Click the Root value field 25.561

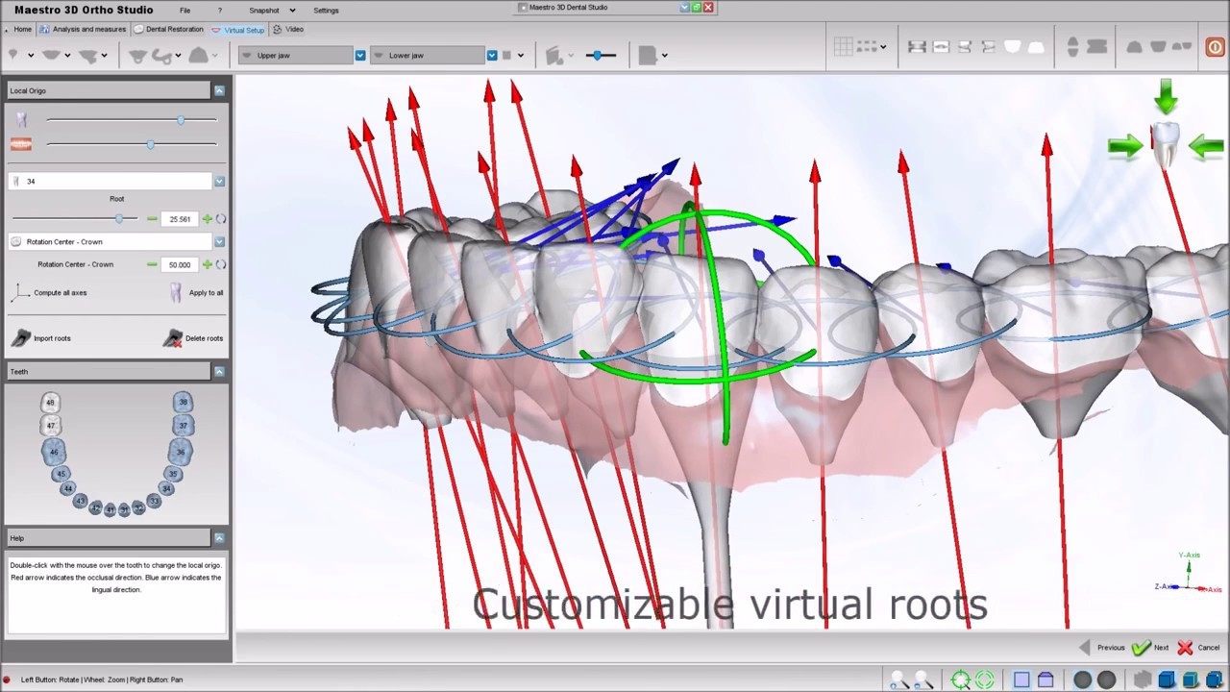click(180, 219)
